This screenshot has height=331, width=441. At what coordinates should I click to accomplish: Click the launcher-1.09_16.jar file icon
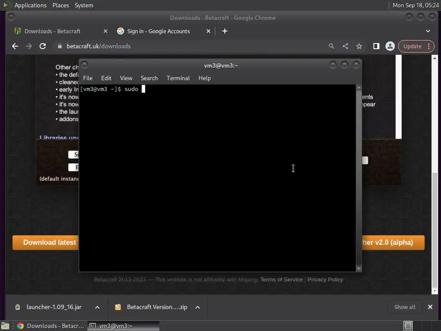pos(17,307)
